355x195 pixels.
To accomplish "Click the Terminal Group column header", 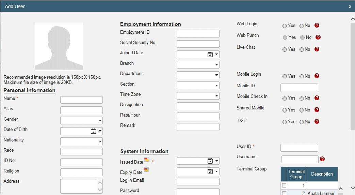I will click(x=296, y=174).
